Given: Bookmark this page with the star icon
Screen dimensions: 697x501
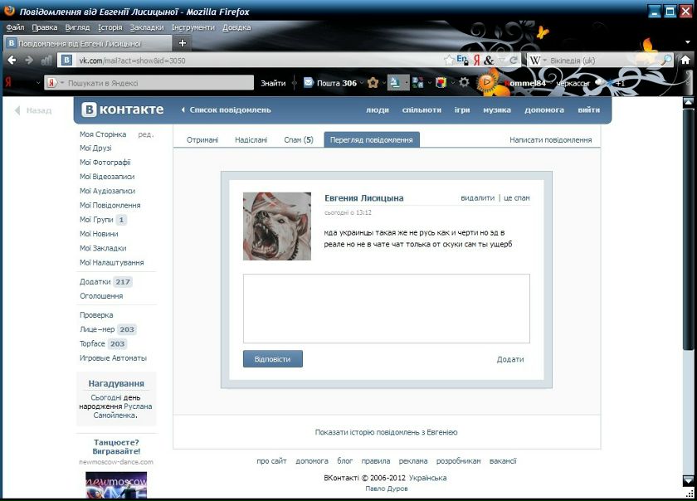Looking at the screenshot, I should (x=449, y=61).
